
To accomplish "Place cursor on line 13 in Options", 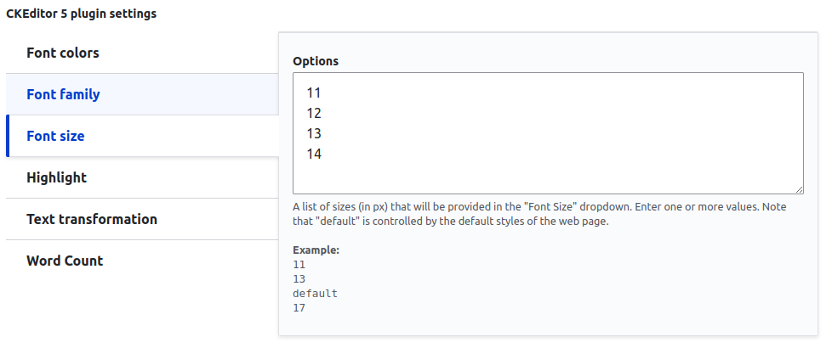I will pos(314,133).
